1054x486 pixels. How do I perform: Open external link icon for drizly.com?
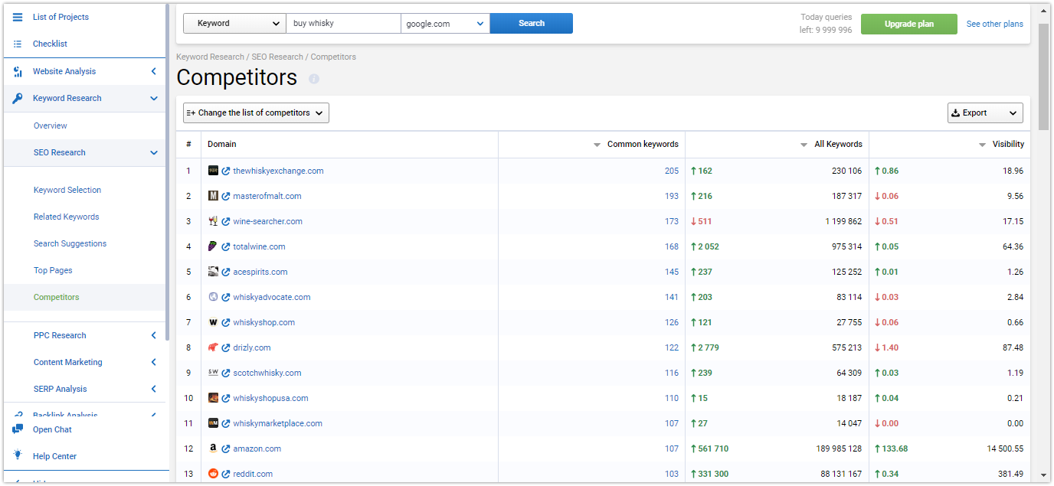click(x=226, y=348)
